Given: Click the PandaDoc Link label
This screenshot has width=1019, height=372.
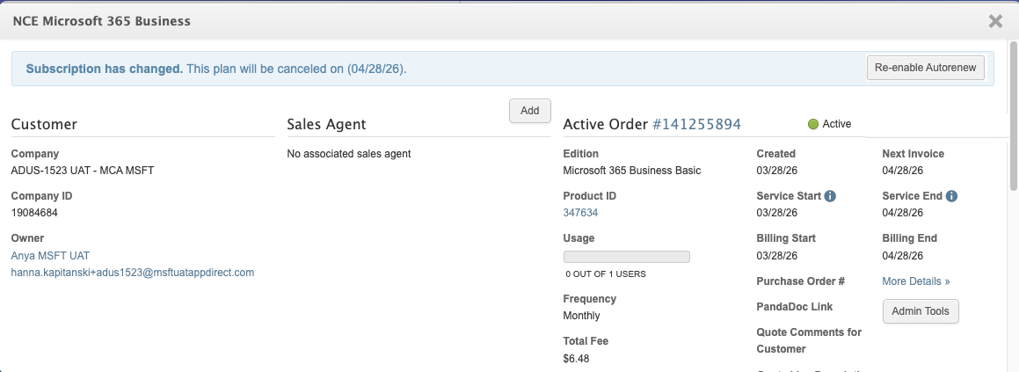Looking at the screenshot, I should [794, 306].
